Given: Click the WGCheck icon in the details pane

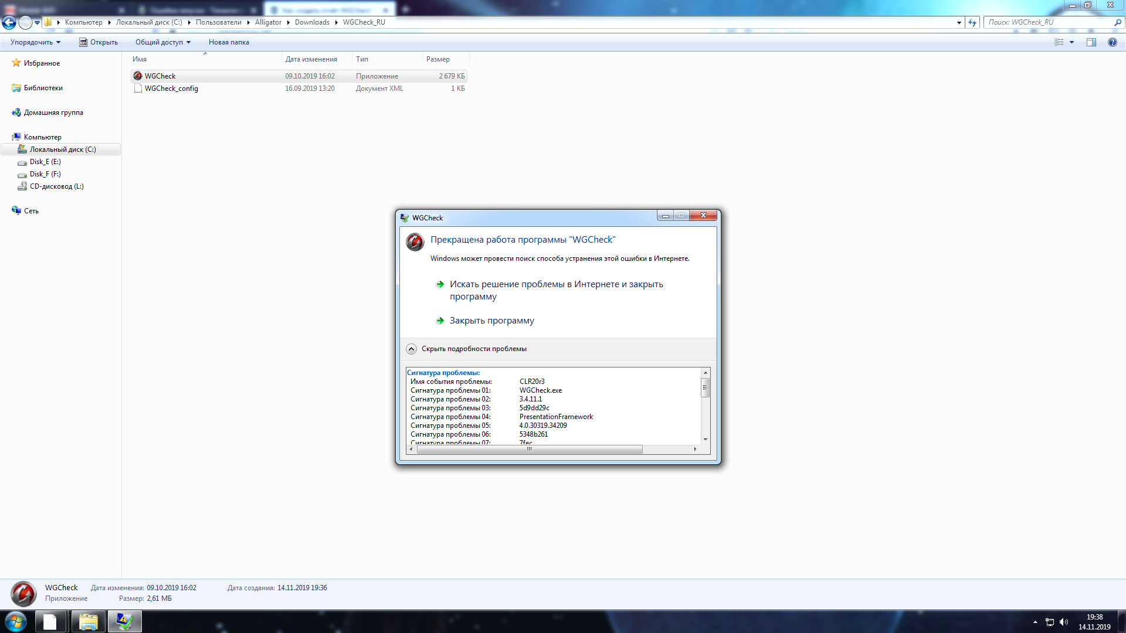Looking at the screenshot, I should (x=24, y=594).
